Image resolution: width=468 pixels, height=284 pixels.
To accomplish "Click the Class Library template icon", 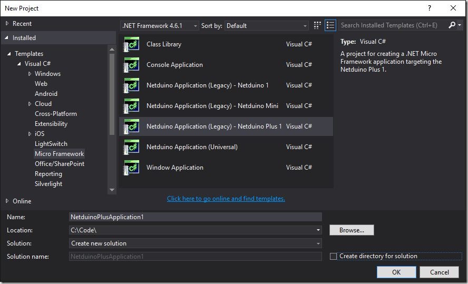I will pos(131,44).
